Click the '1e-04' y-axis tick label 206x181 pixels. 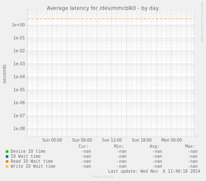19,77
